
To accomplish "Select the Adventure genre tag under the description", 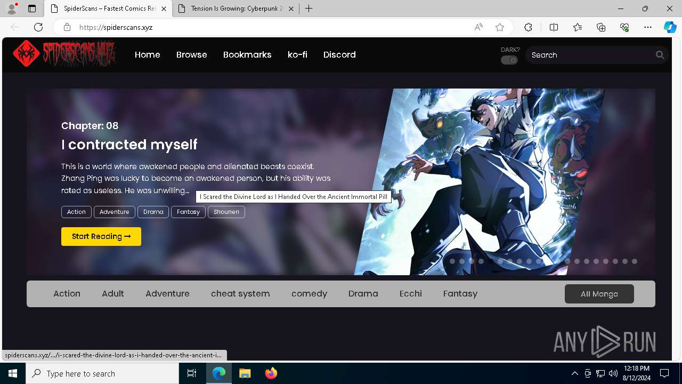I will point(115,212).
